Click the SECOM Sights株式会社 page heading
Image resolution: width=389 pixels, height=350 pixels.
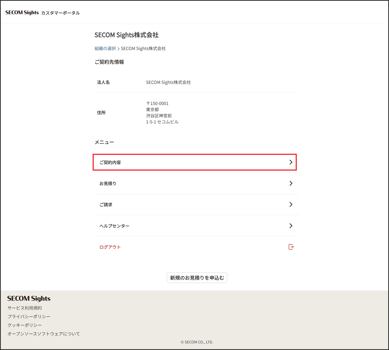(126, 35)
